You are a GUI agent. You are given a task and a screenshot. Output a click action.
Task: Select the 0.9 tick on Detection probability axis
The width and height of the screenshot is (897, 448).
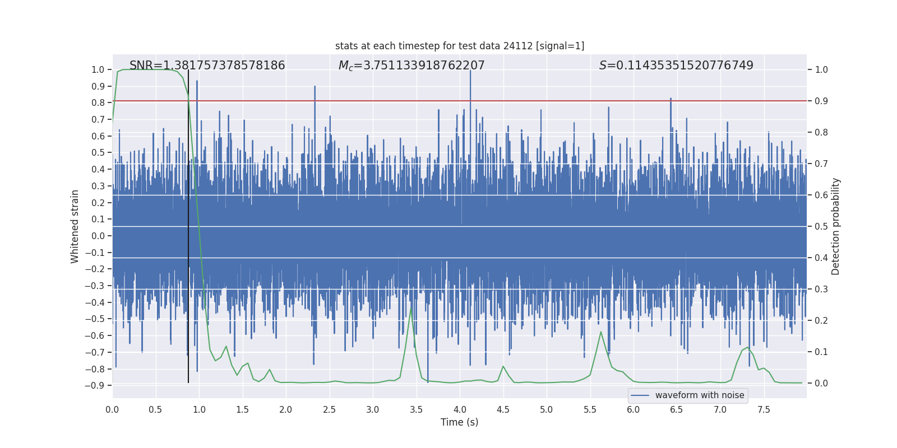(x=821, y=101)
